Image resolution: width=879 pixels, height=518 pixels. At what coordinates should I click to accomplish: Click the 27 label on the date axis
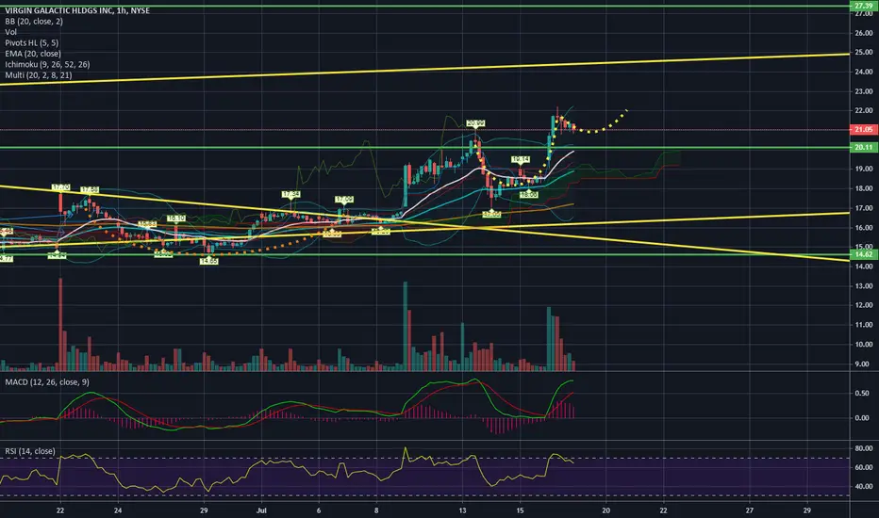pos(749,510)
